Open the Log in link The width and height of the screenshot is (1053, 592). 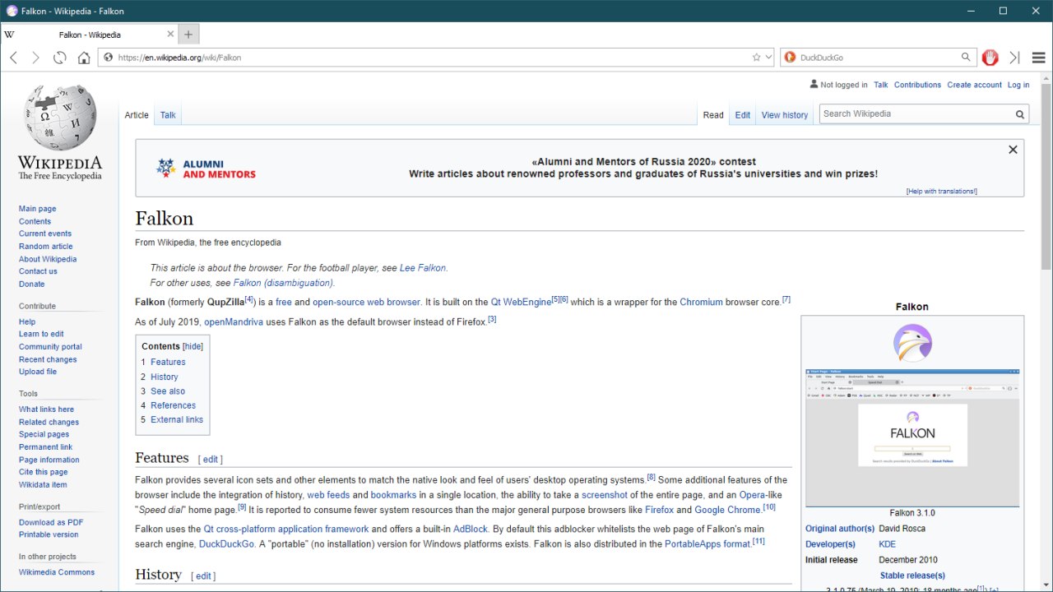point(1018,85)
